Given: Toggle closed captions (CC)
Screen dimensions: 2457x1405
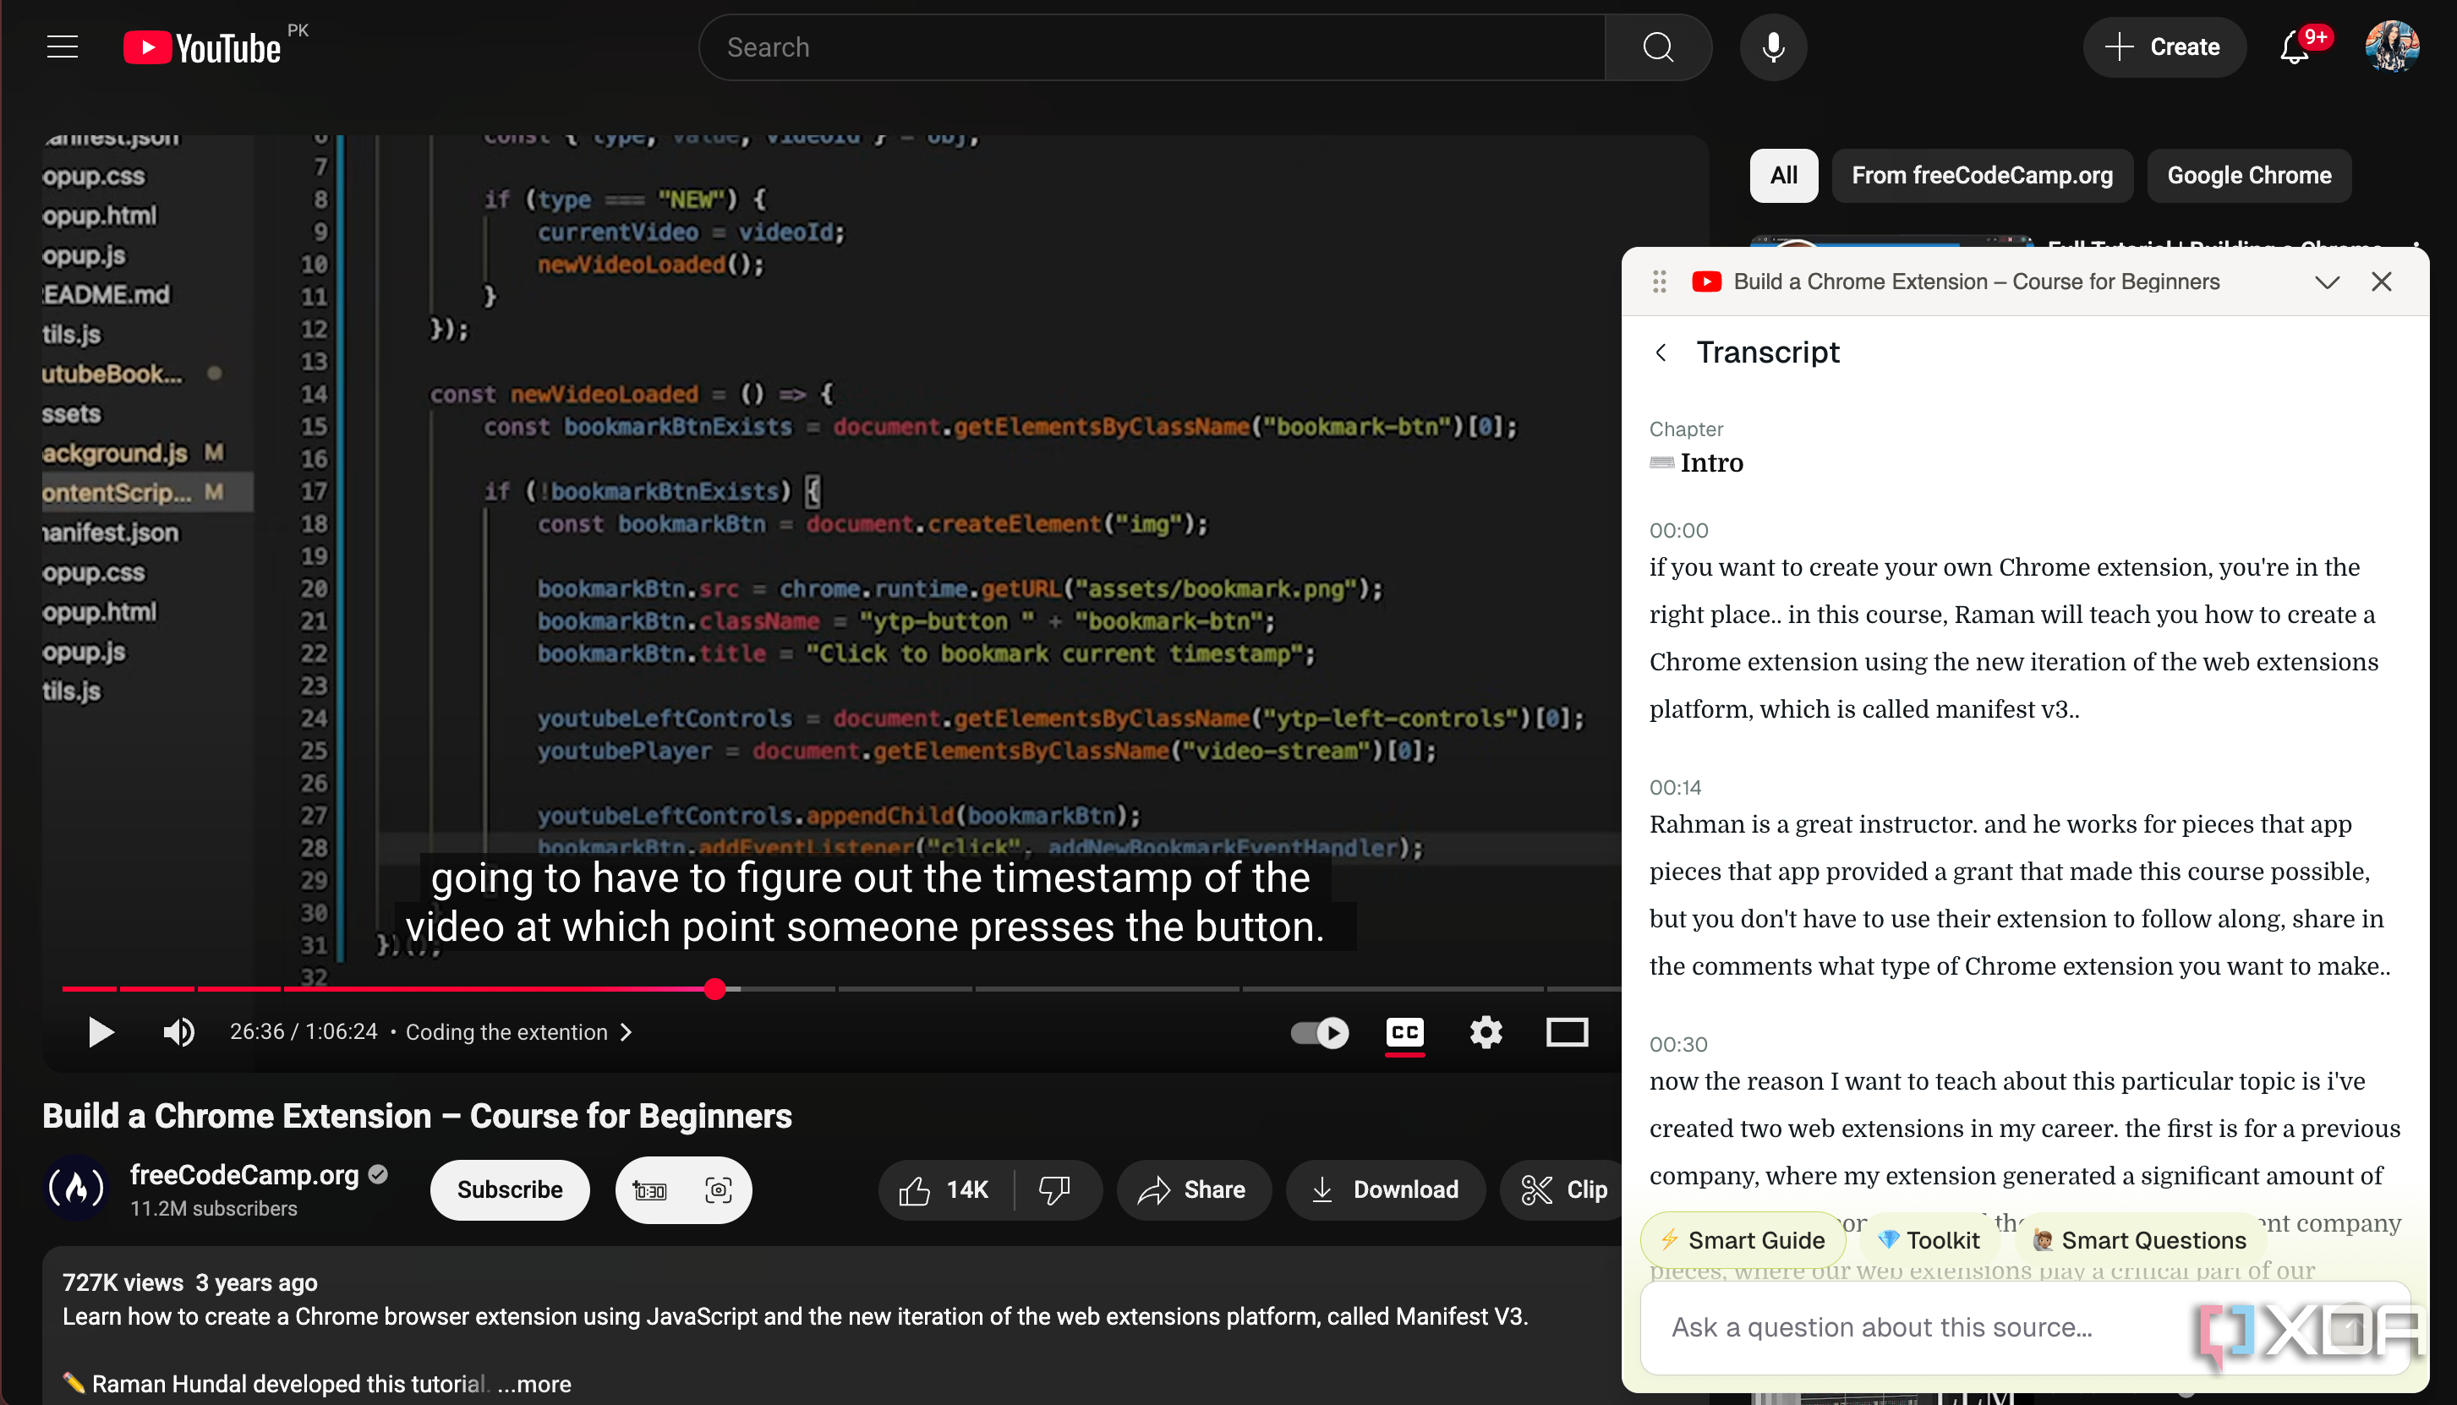Looking at the screenshot, I should tap(1404, 1032).
